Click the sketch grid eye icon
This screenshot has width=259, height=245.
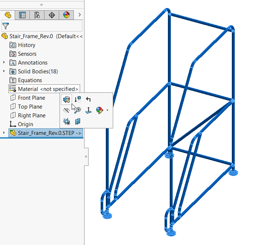(66, 121)
